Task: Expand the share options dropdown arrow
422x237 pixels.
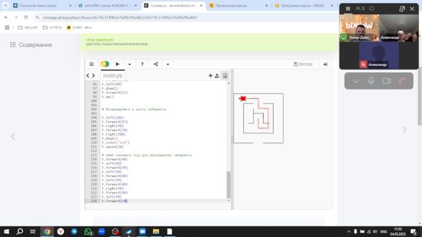Action: pos(167,65)
